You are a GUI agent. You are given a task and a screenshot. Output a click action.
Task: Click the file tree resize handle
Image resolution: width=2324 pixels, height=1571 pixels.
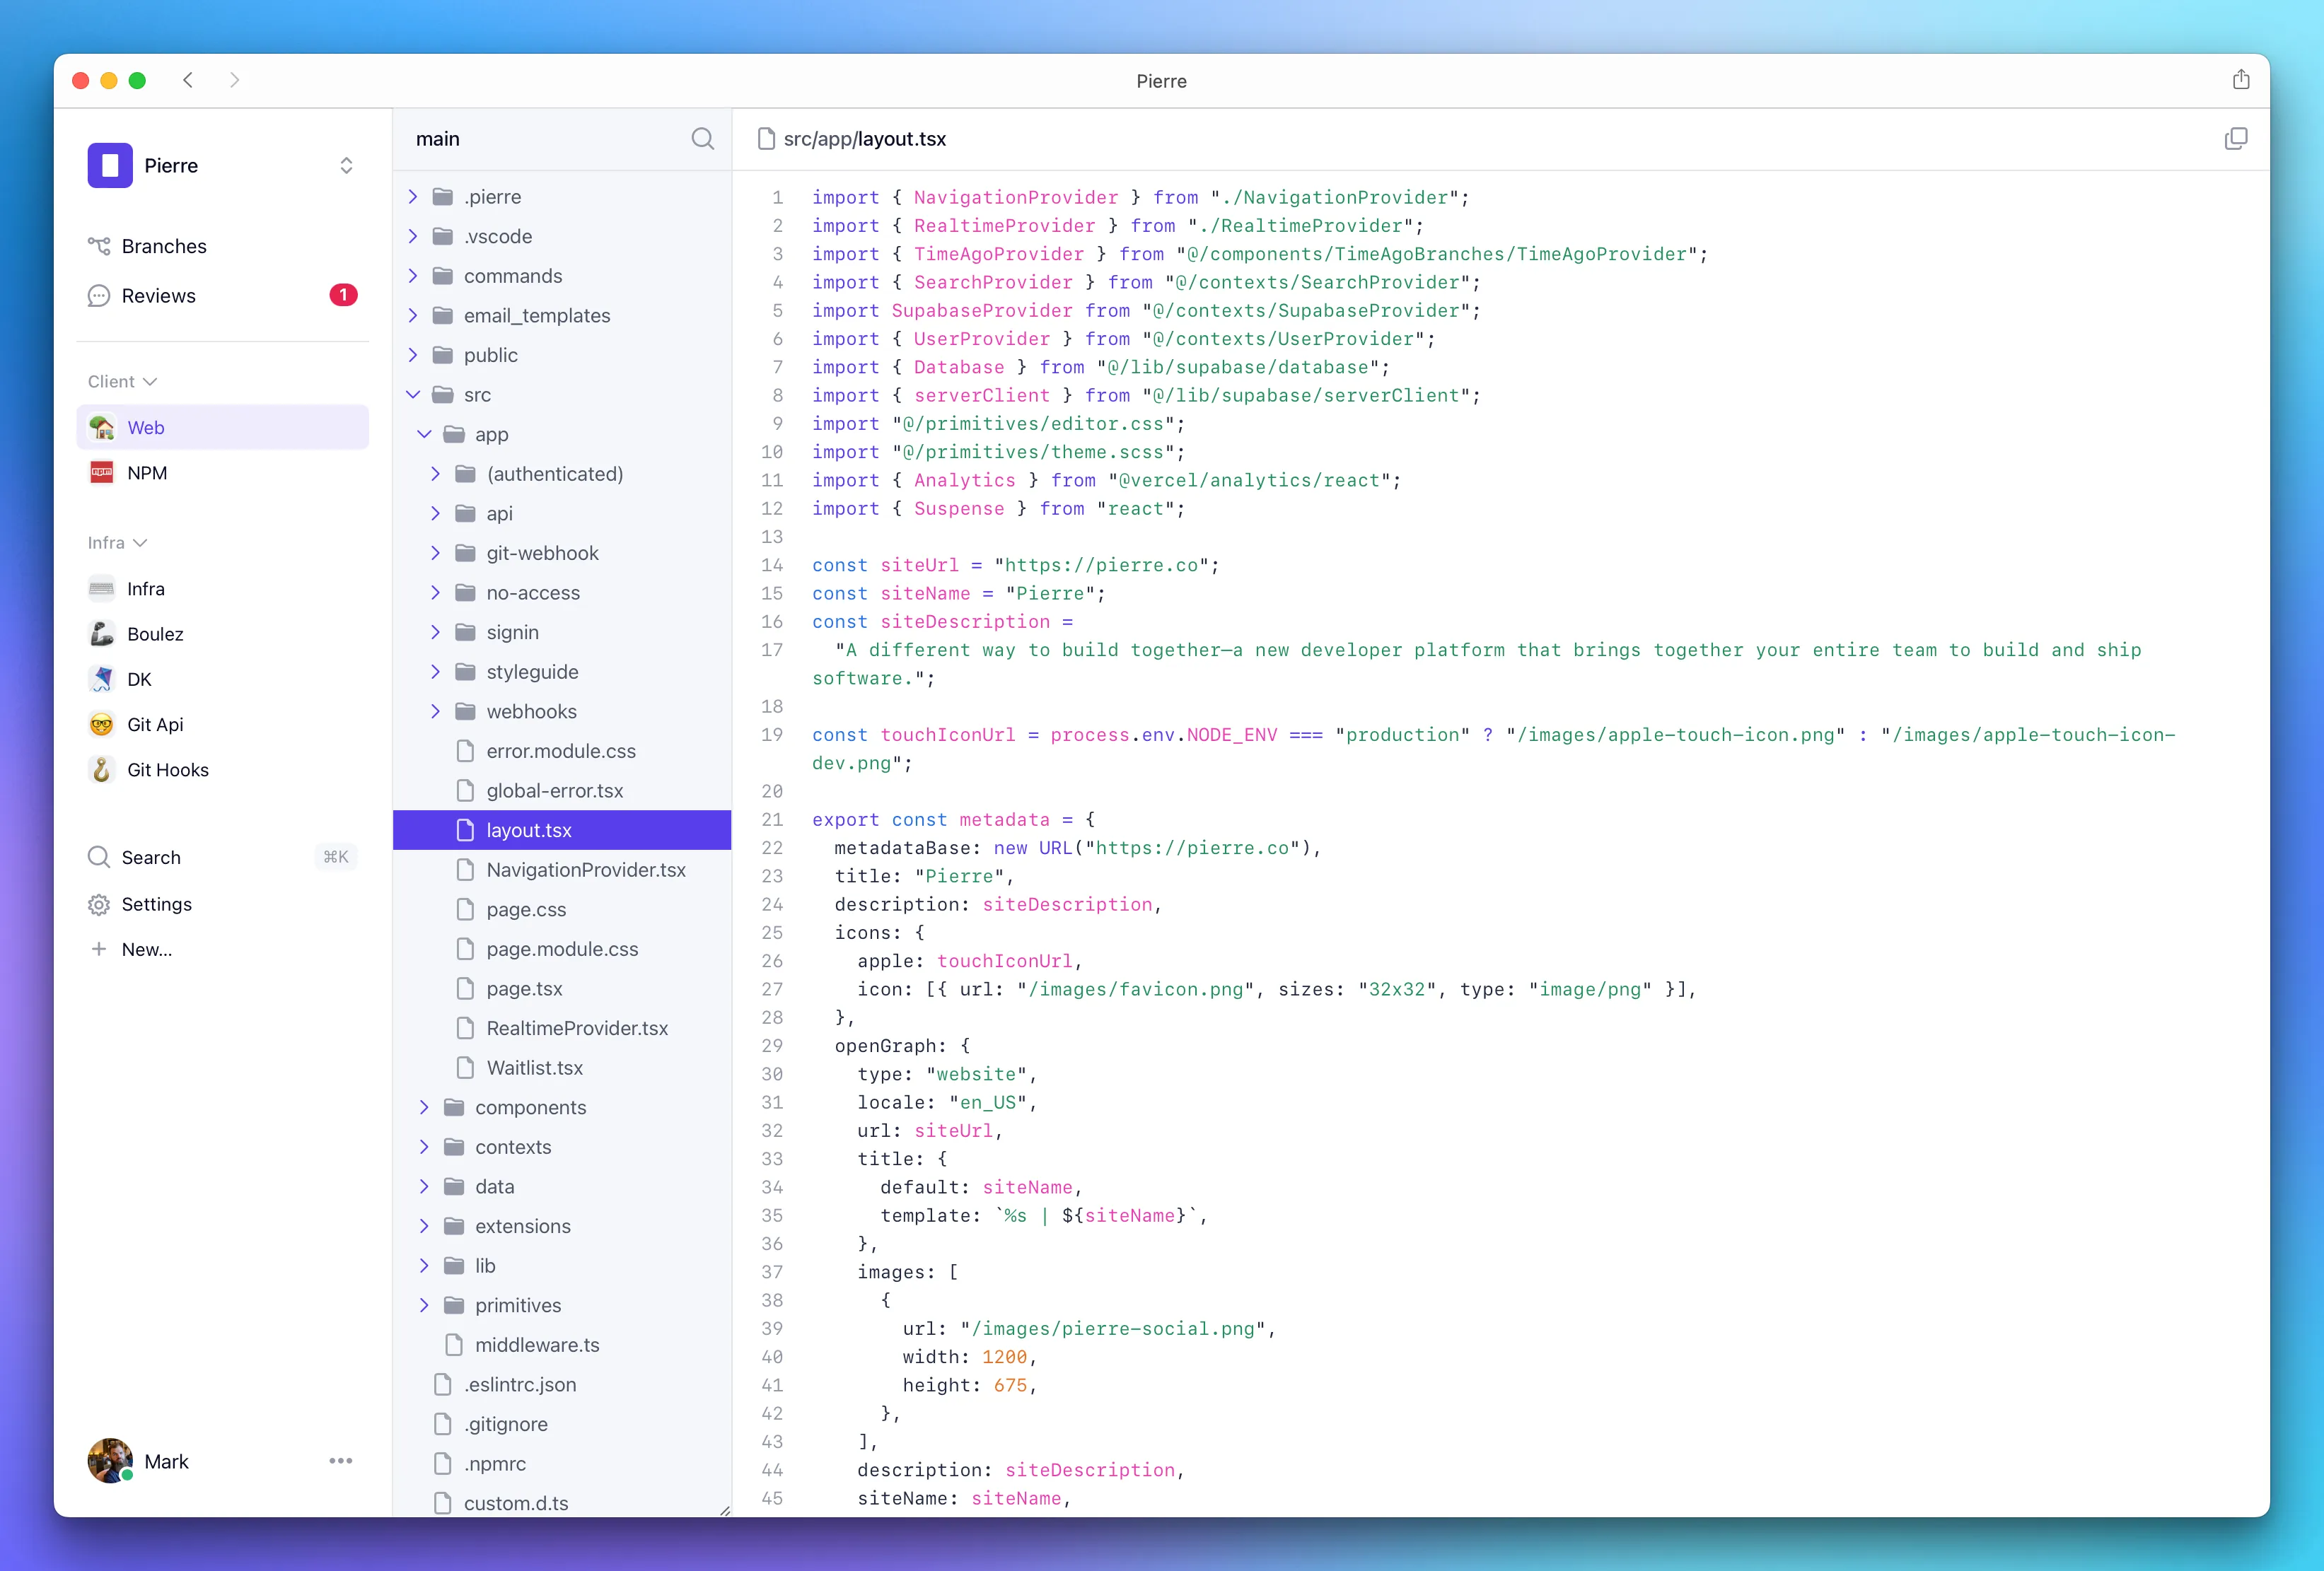click(725, 1510)
